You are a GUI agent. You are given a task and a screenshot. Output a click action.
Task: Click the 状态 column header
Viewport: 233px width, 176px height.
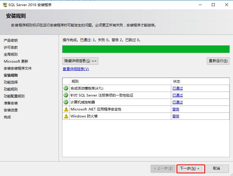point(177,81)
